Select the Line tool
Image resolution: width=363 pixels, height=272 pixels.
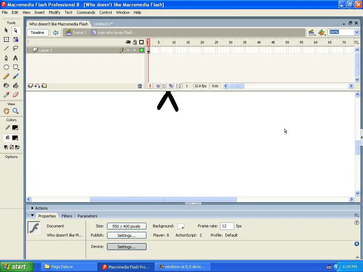[x=6, y=48]
